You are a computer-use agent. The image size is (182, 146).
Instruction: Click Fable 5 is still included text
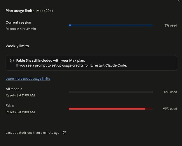51,60
